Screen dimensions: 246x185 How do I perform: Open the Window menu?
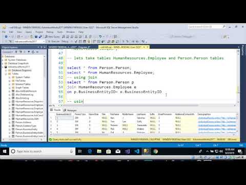[x=70, y=32]
